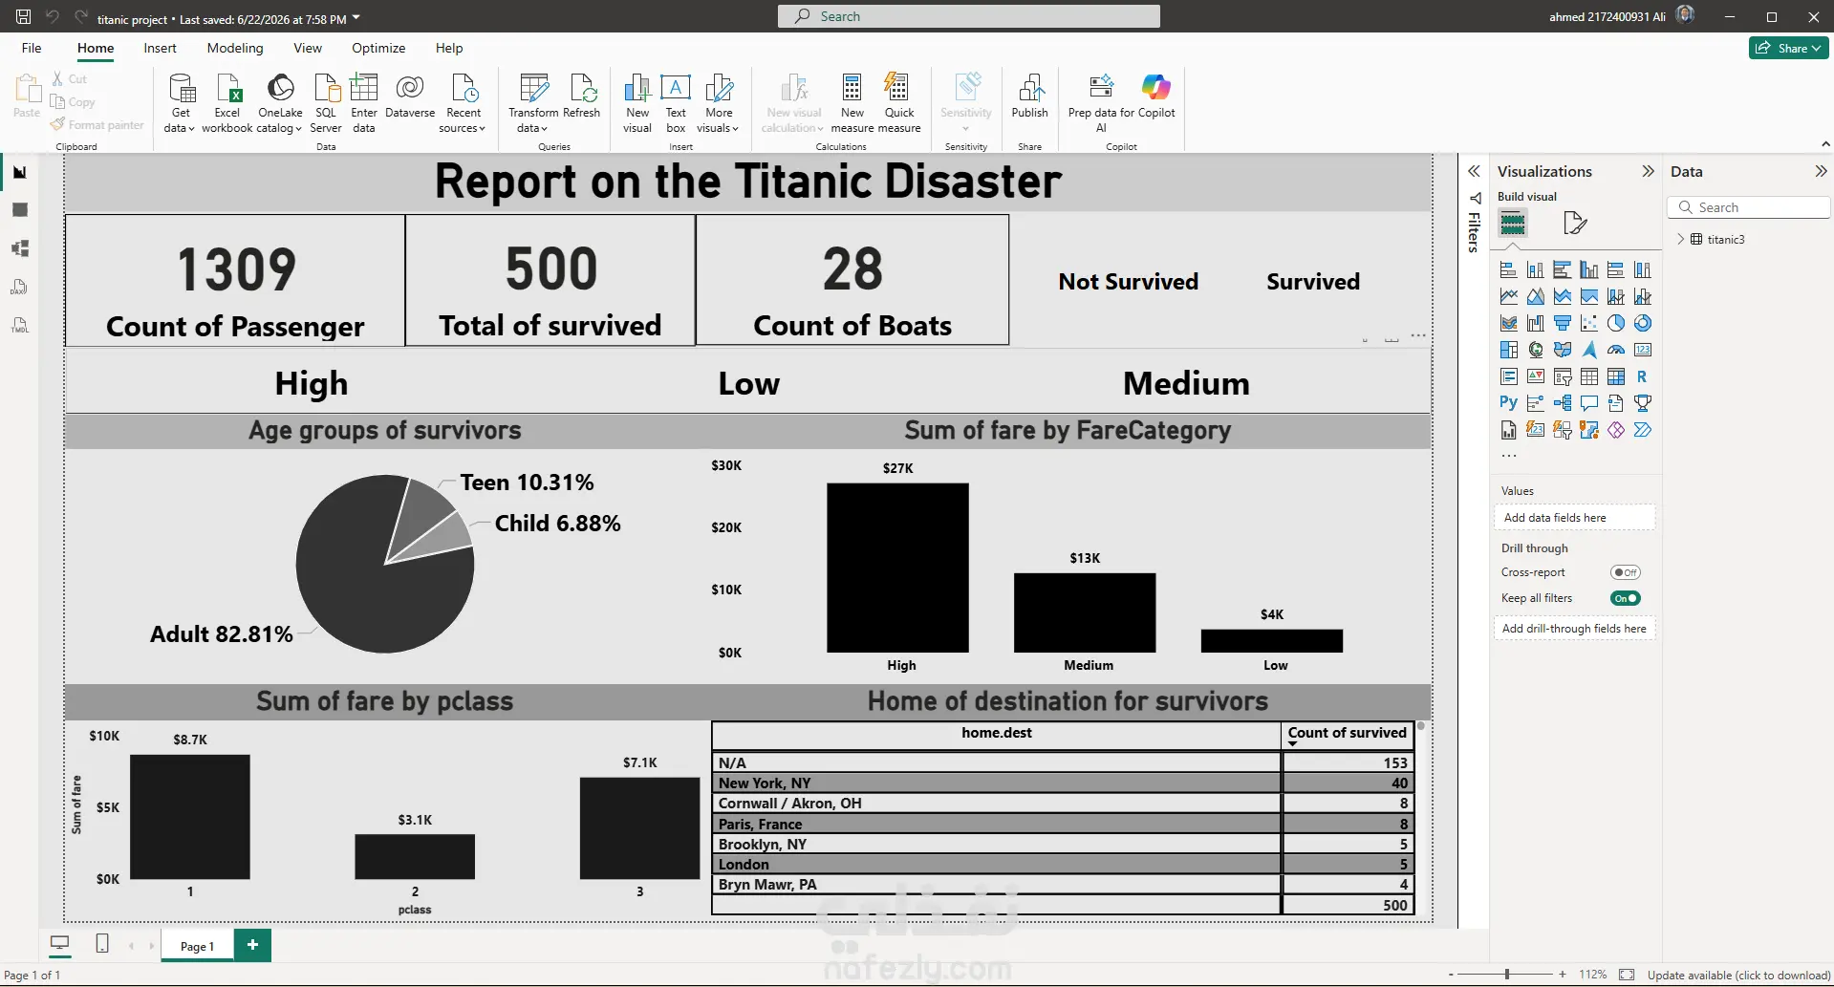
Task: Select the Ribbon chart visual
Action: (x=1509, y=323)
